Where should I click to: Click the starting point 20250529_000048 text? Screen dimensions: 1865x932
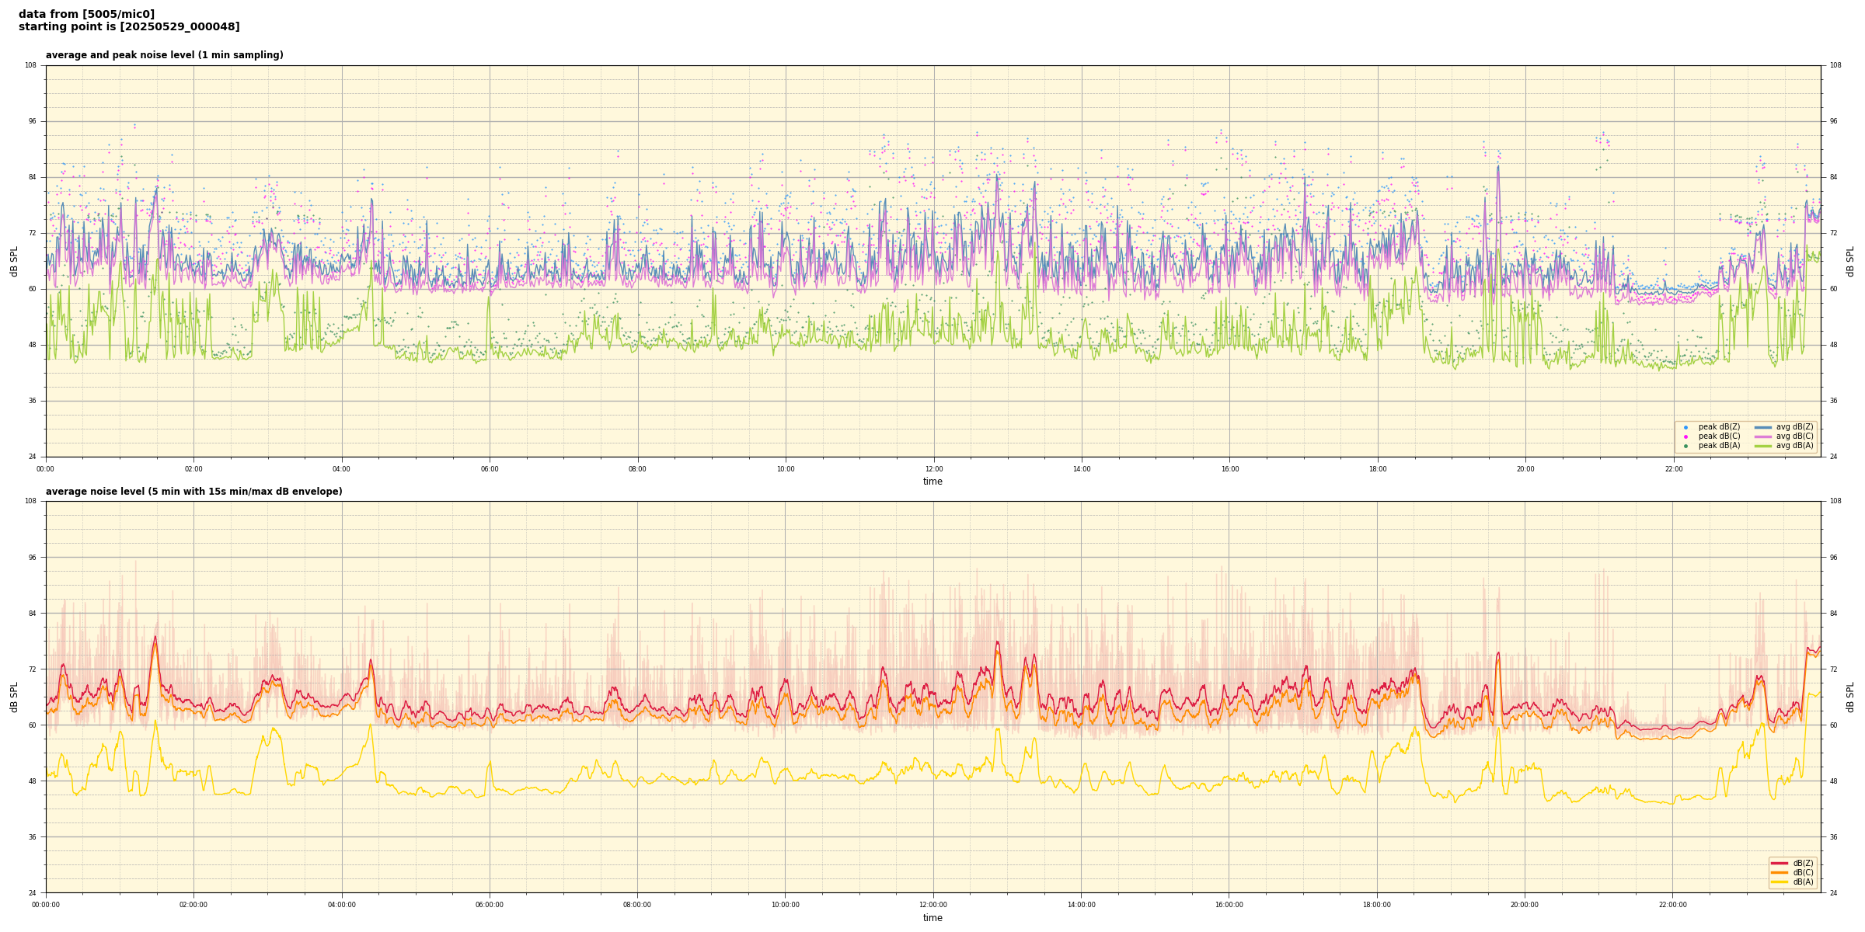[x=129, y=27]
